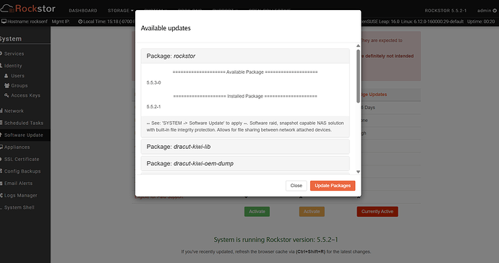Open Access Keys in the sidebar
499x263 pixels.
tap(25, 95)
